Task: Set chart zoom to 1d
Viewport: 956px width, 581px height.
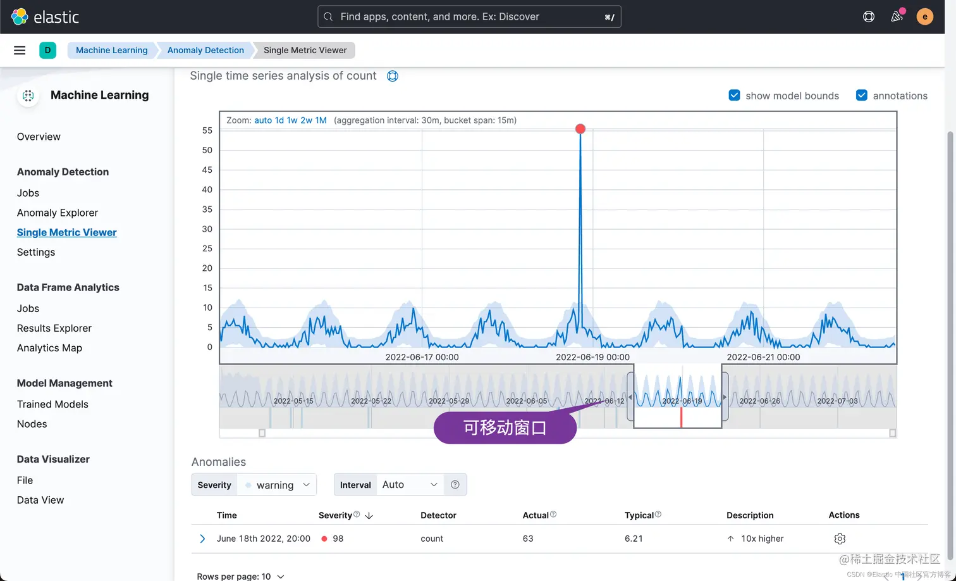Action: click(279, 120)
